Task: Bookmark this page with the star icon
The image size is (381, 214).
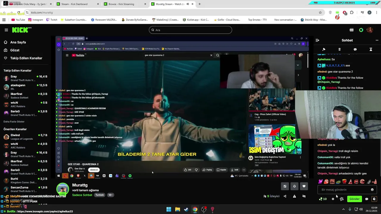Action: (x=320, y=12)
